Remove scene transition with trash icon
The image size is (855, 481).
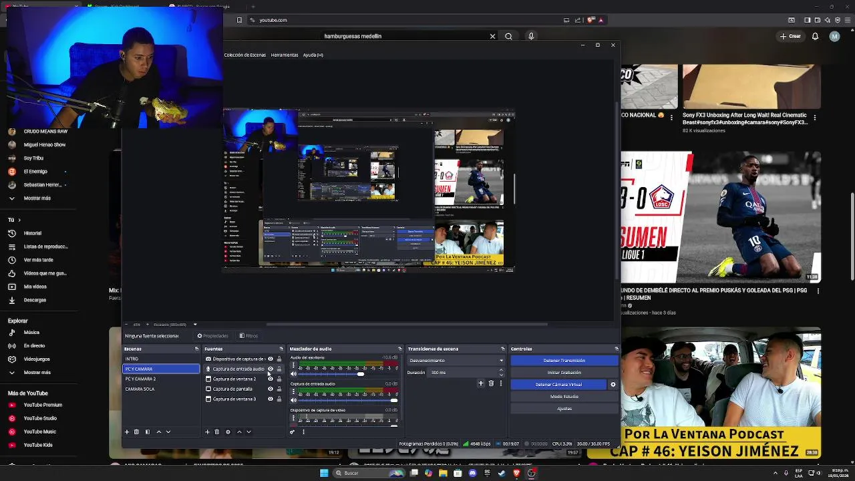pos(491,383)
